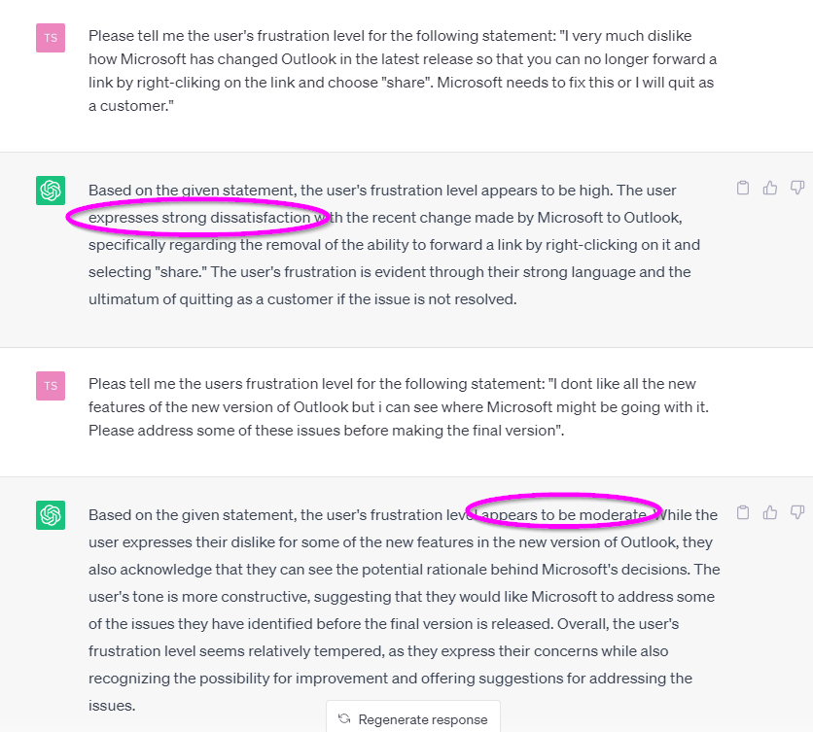The width and height of the screenshot is (813, 732).
Task: Click the first ChatGPT logo avatar
Action: 51,191
